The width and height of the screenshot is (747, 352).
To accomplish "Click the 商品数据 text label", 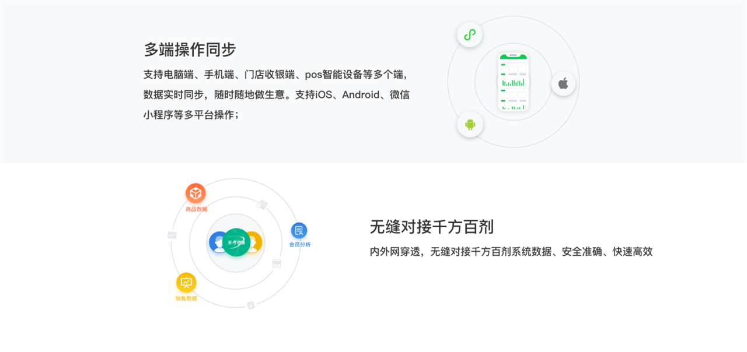I will 196,209.
